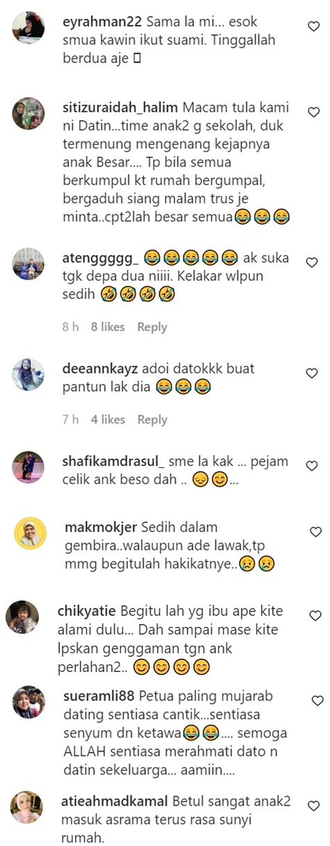
Task: Open sueramli88 profile avatar
Action: pos(28,702)
